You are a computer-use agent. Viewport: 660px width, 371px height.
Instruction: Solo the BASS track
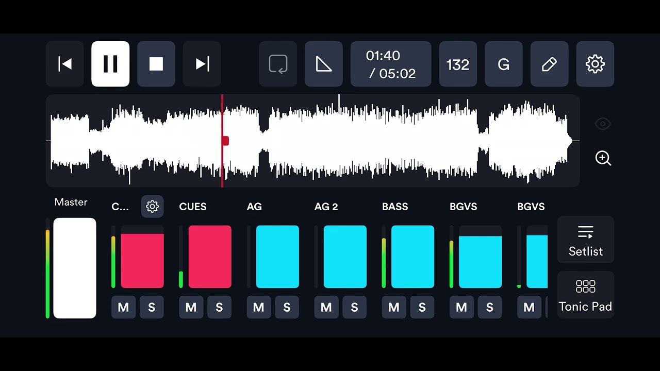422,307
